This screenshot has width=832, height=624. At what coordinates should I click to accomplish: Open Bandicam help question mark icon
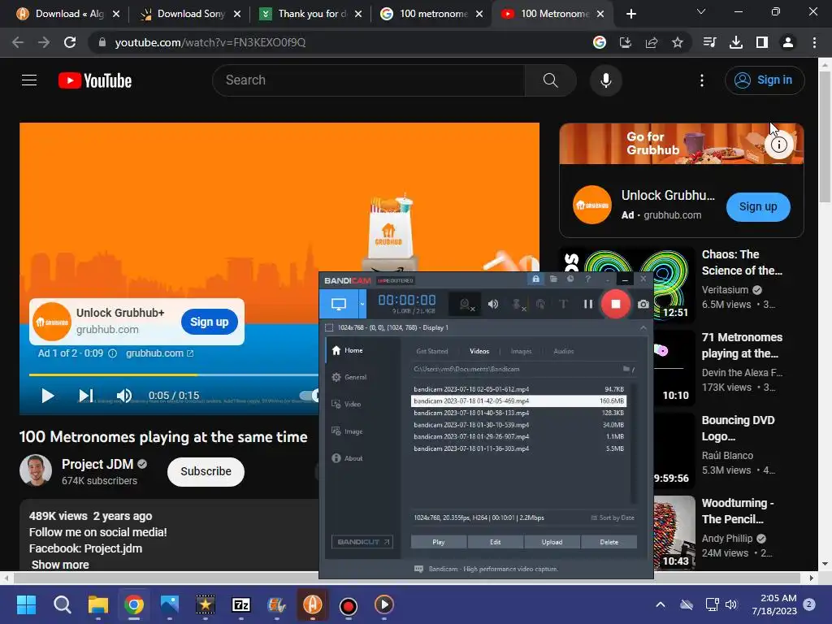tap(587, 279)
